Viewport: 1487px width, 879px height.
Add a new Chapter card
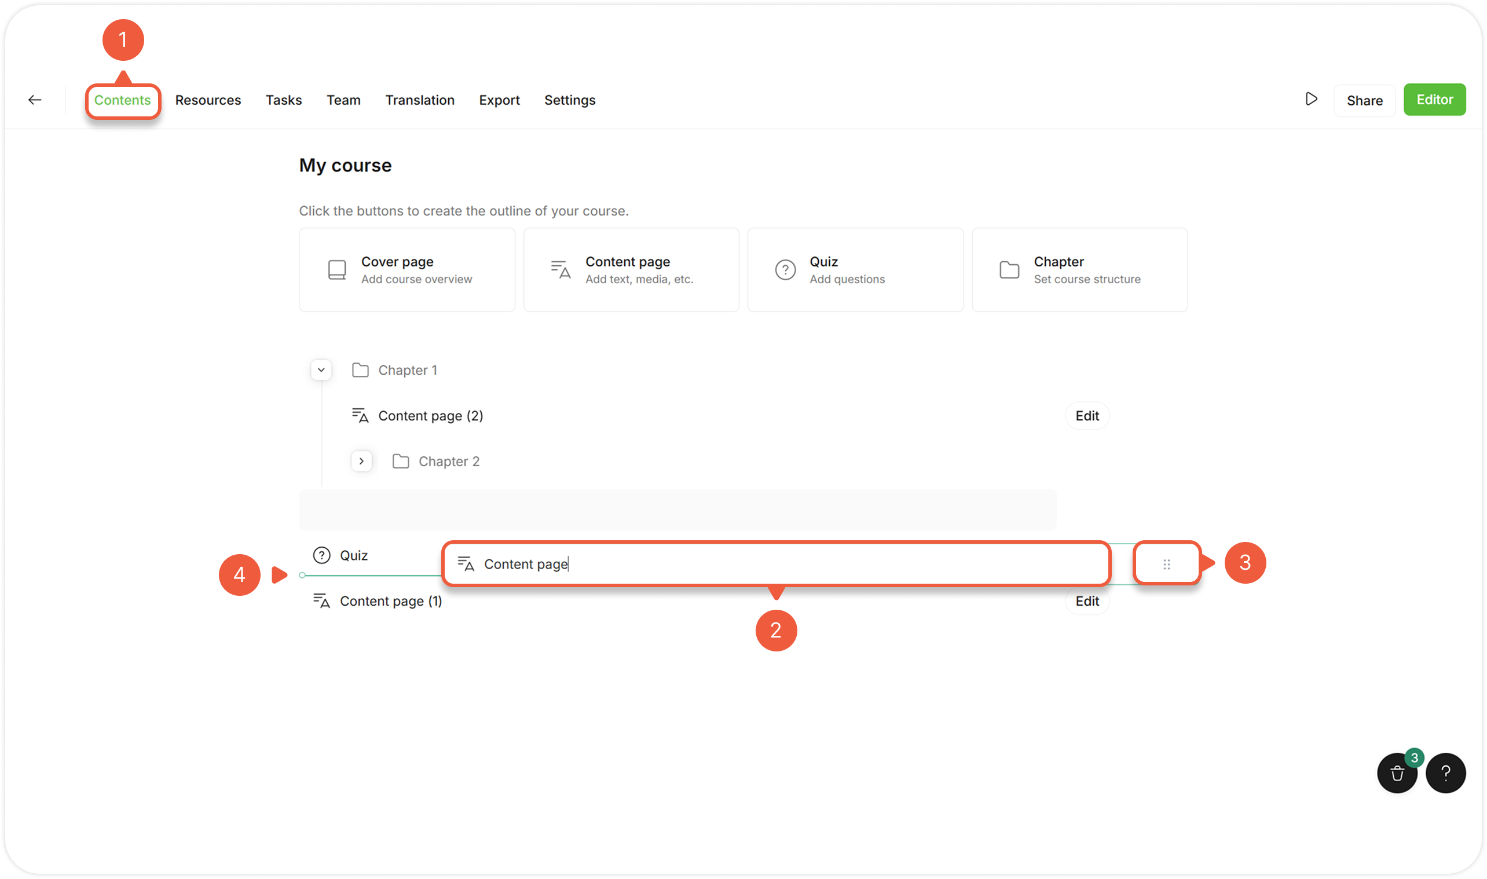(1079, 270)
